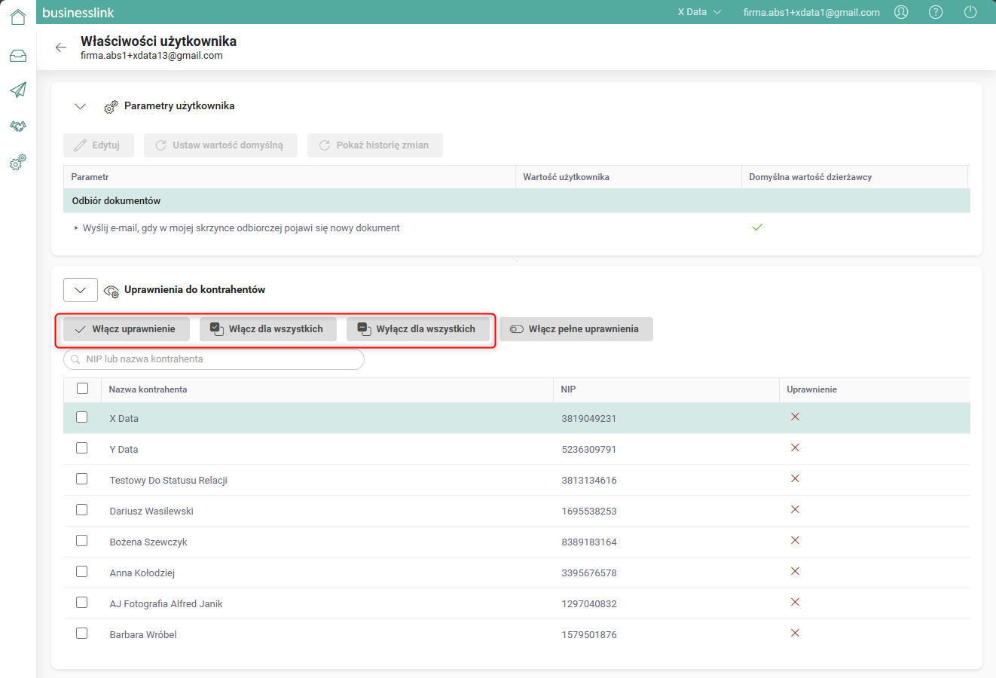Select the Dariusz Wasilewski contractor name

pyautogui.click(x=151, y=512)
